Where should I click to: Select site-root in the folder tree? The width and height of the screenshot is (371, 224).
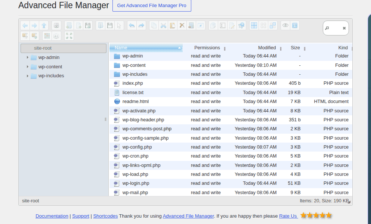64,48
